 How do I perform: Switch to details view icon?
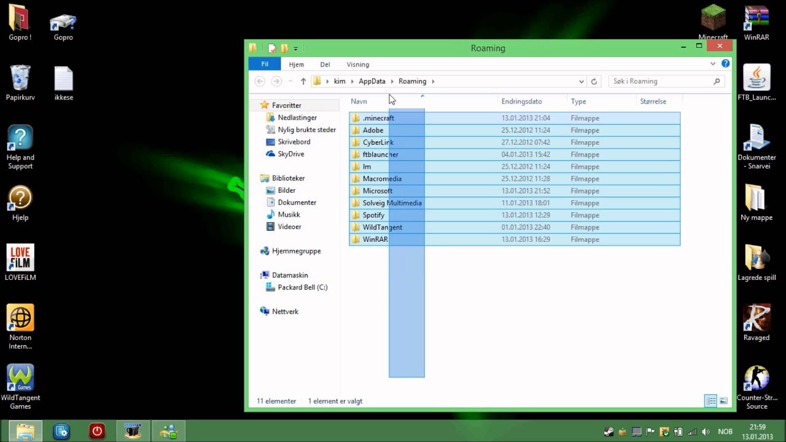[x=710, y=401]
